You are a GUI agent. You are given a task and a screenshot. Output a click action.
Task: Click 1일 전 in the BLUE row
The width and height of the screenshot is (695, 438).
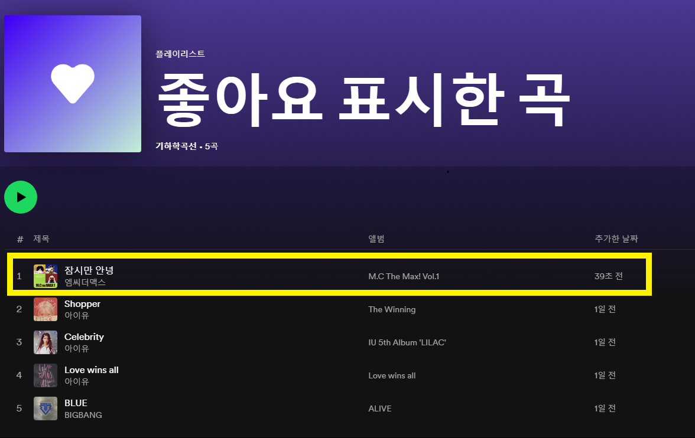point(605,408)
